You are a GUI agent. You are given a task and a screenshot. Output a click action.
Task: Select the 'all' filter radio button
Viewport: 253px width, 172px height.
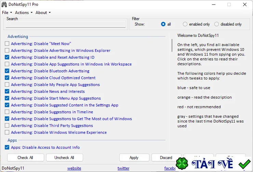click(163, 24)
